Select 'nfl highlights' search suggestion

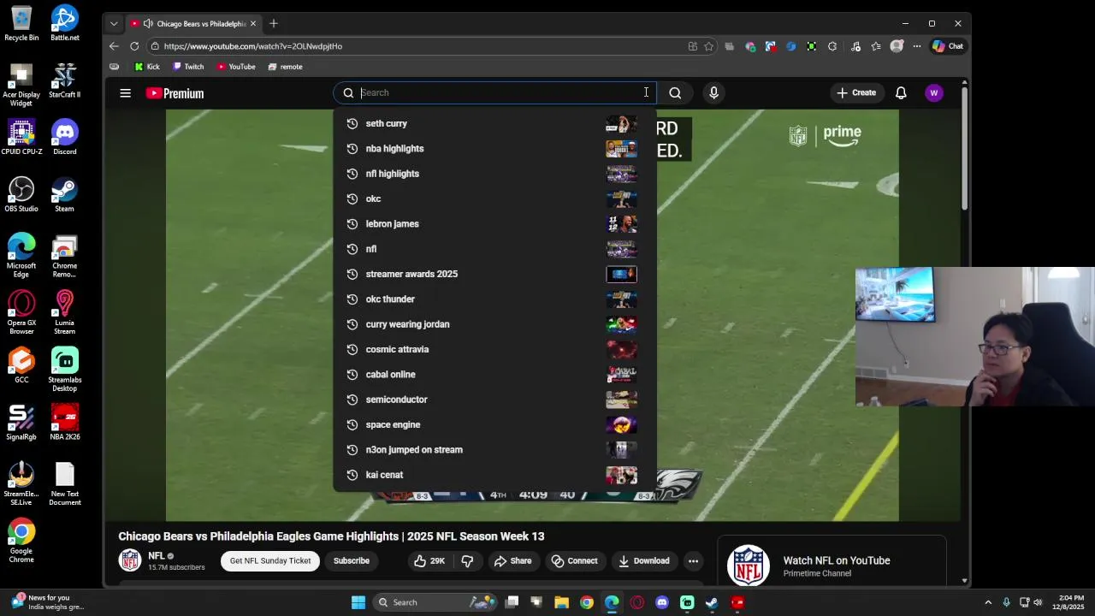(494, 174)
